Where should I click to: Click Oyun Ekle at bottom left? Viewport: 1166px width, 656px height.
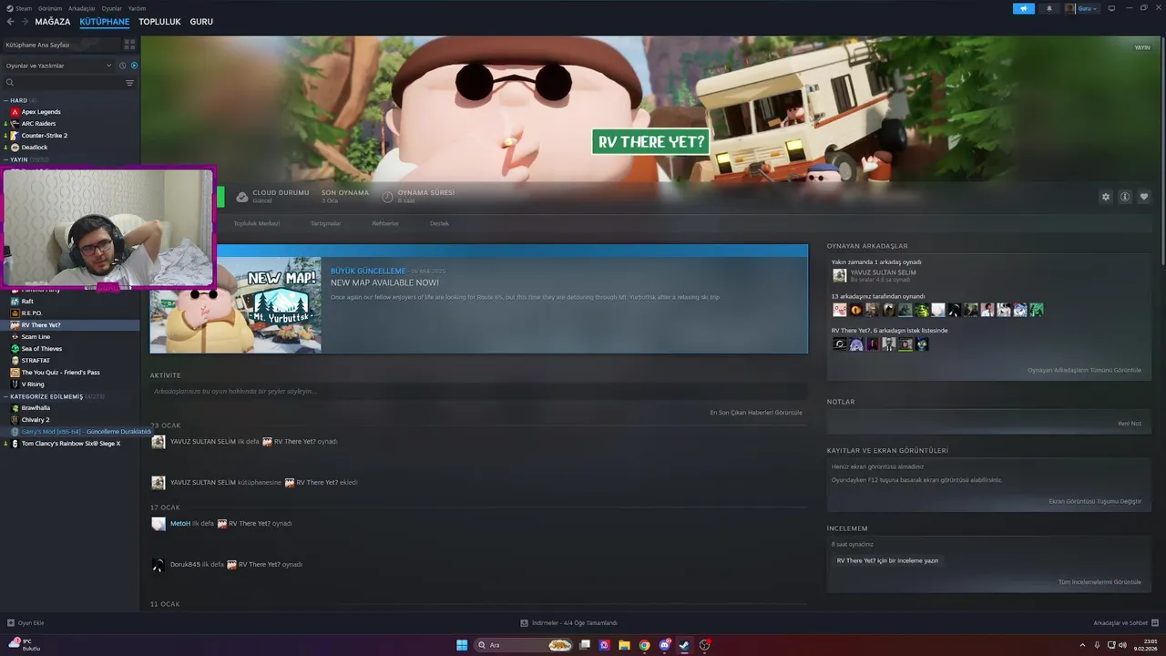26,623
